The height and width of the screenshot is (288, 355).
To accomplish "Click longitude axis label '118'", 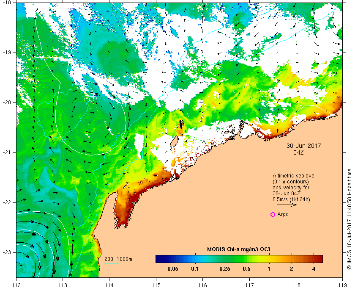I will click(x=296, y=285).
